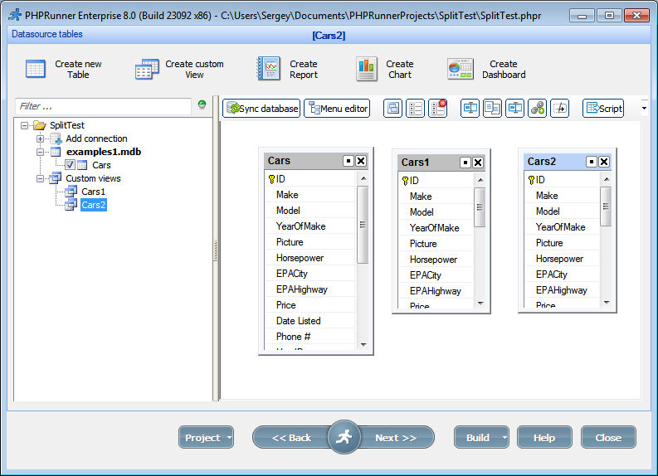Image resolution: width=658 pixels, height=476 pixels.
Task: Click the Create new Table icon
Action: coord(35,69)
